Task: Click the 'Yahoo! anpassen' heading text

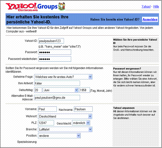Action: tap(124, 108)
